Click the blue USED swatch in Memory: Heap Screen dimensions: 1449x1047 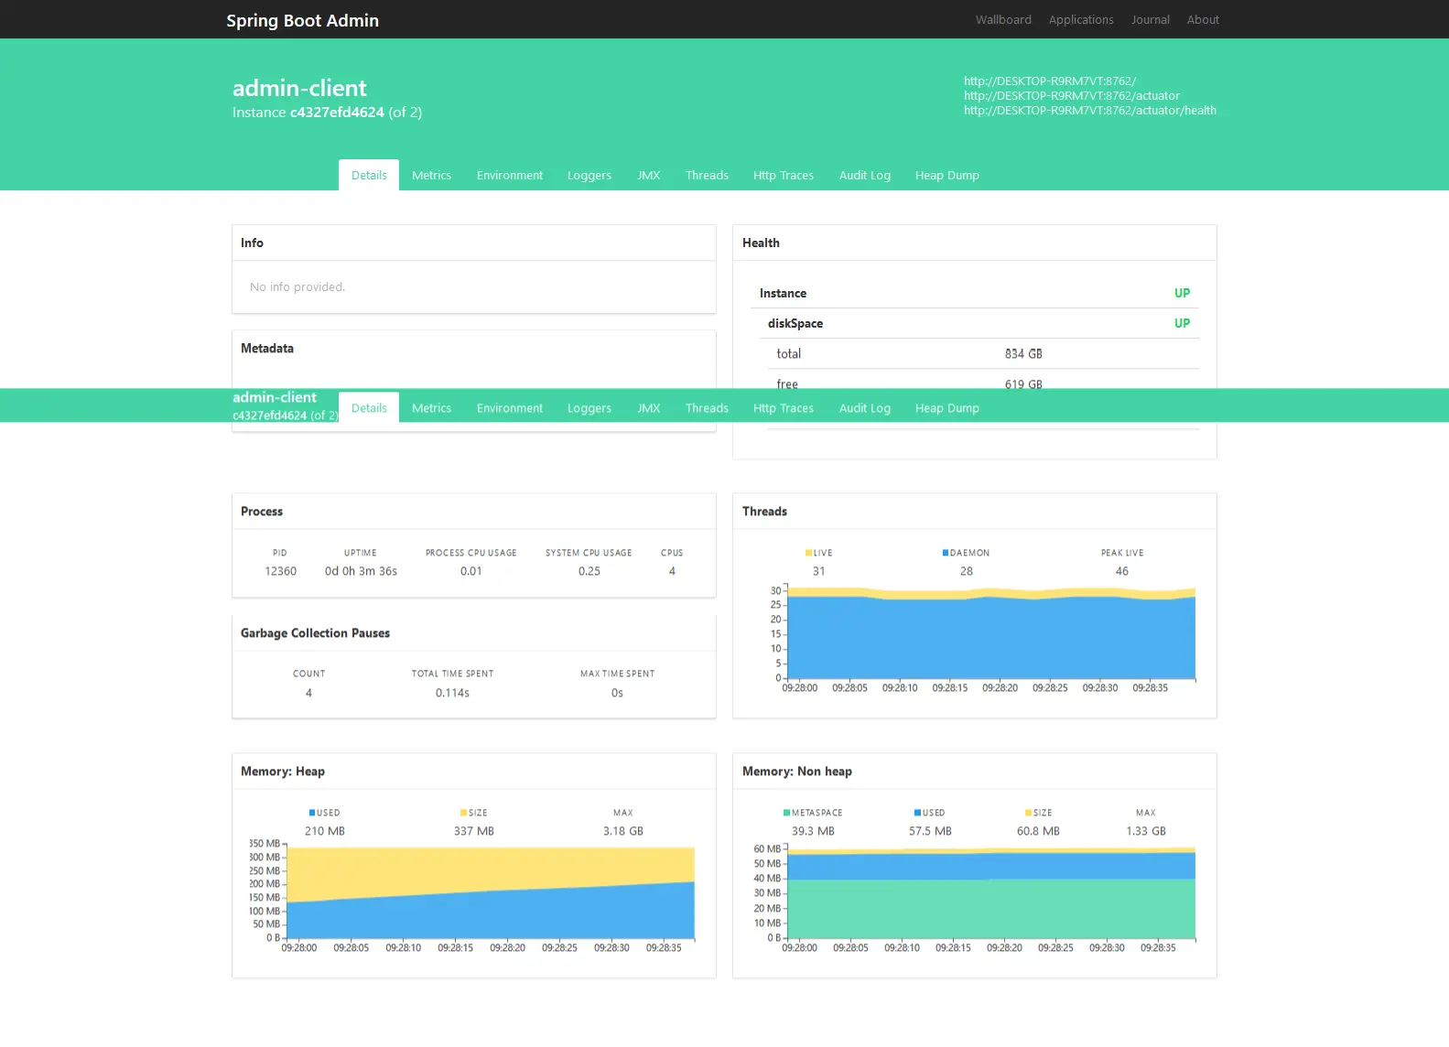point(312,813)
